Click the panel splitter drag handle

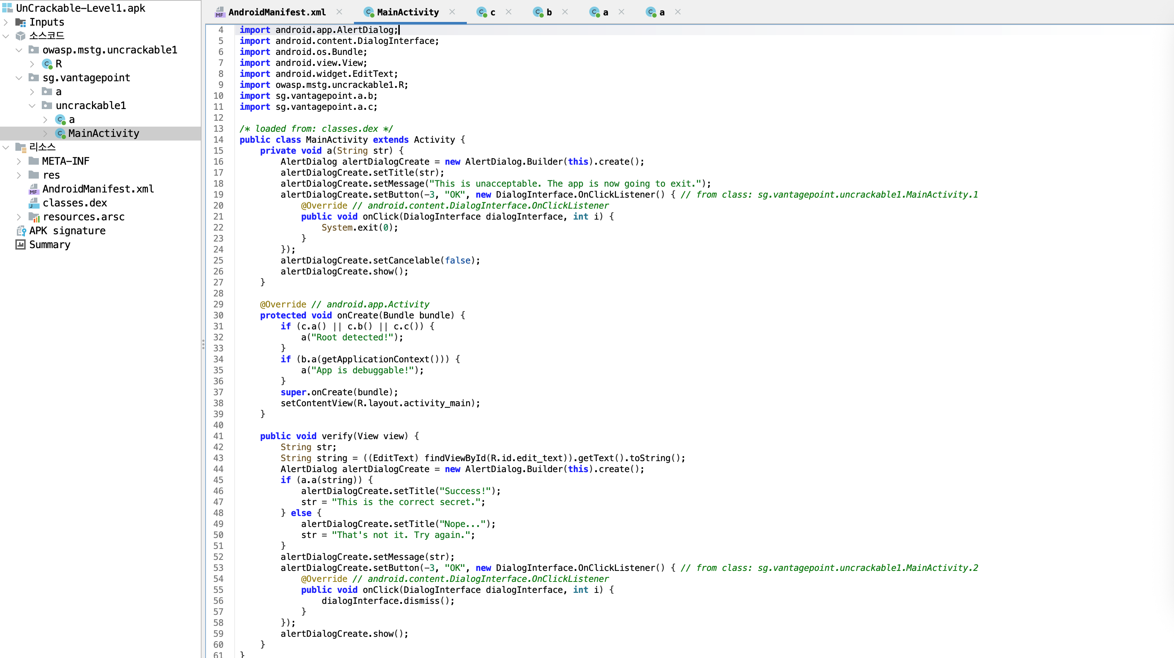pos(203,344)
